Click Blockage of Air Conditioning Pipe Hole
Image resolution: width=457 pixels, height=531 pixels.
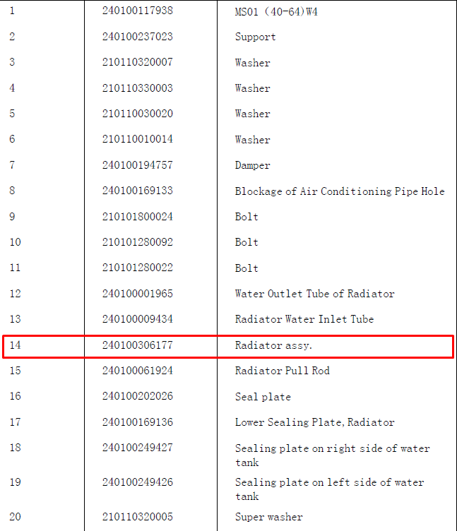[340, 191]
